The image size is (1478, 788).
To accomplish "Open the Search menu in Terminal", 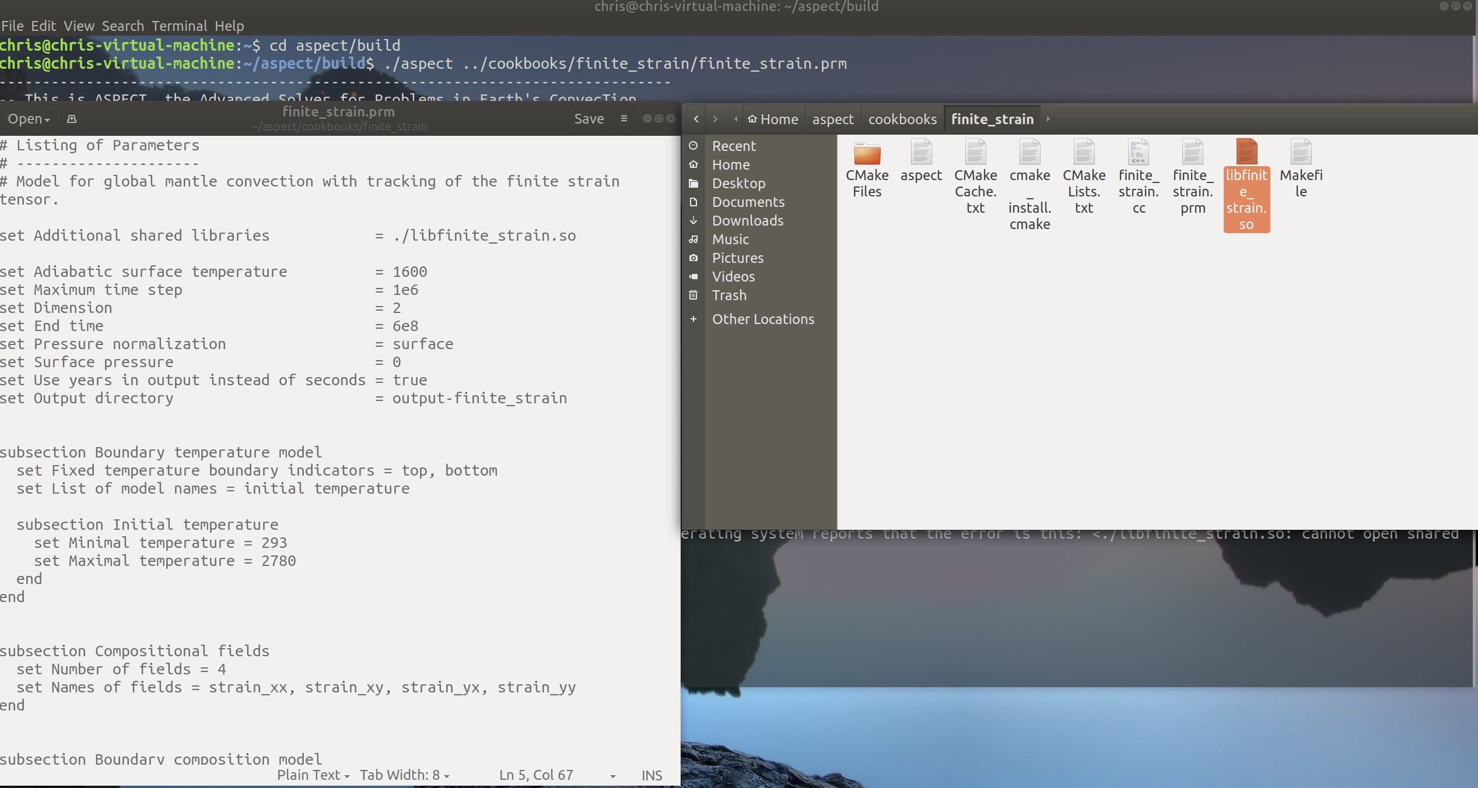I will pos(122,26).
